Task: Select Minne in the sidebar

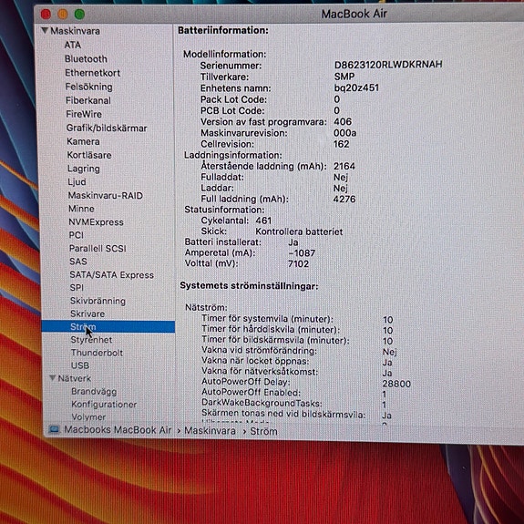Action: tap(81, 209)
